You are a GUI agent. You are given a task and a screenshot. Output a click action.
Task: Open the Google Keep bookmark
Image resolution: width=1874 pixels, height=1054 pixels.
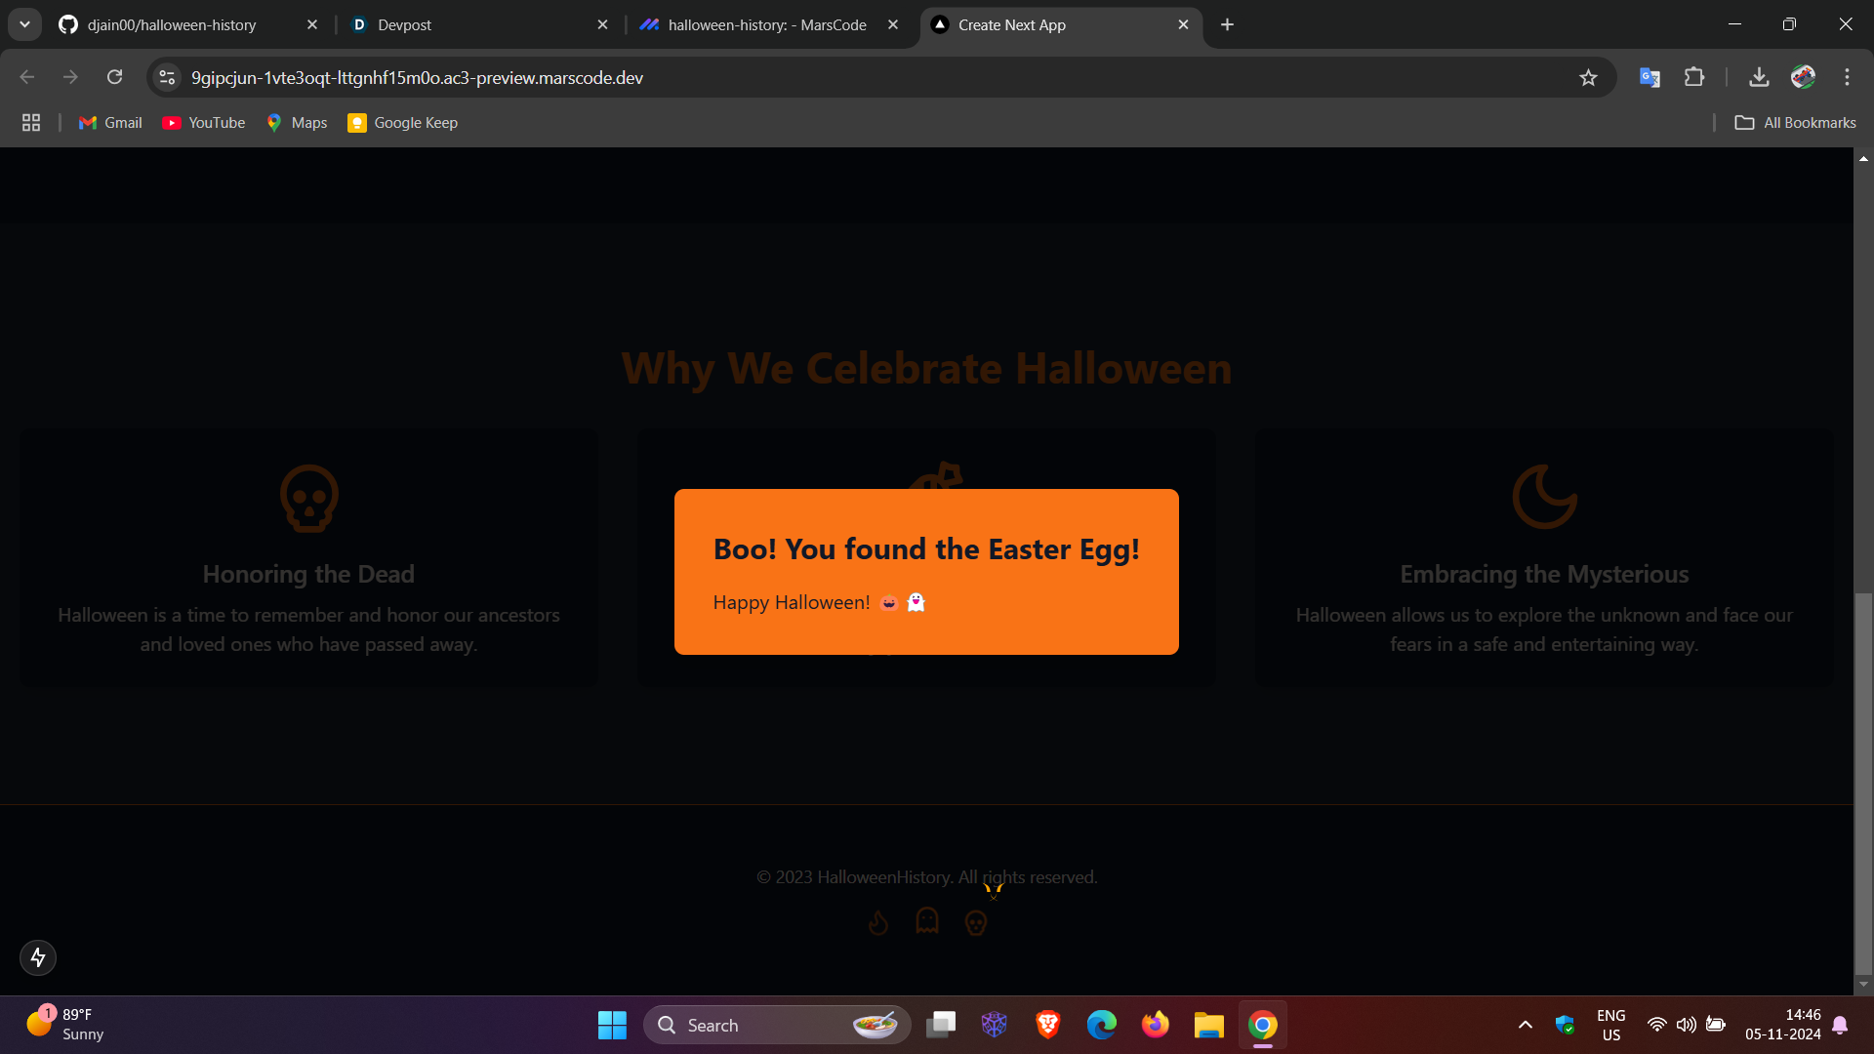coord(403,123)
